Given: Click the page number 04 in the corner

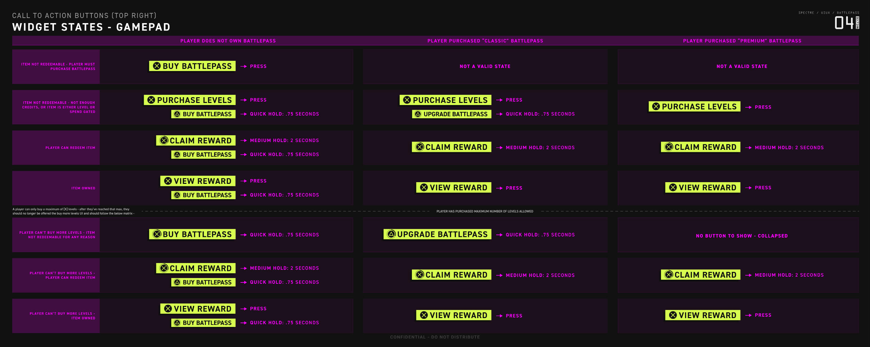Looking at the screenshot, I should point(844,23).
